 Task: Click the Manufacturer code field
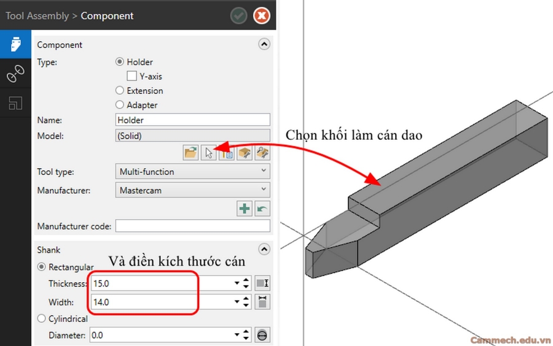pyautogui.click(x=192, y=226)
